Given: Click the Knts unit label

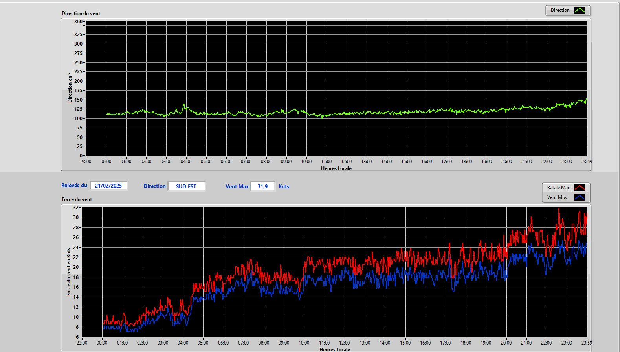Looking at the screenshot, I should (x=284, y=187).
